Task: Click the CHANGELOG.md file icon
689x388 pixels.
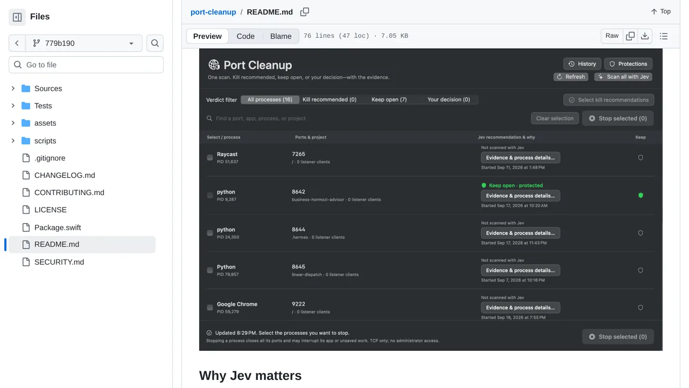Action: 26,175
